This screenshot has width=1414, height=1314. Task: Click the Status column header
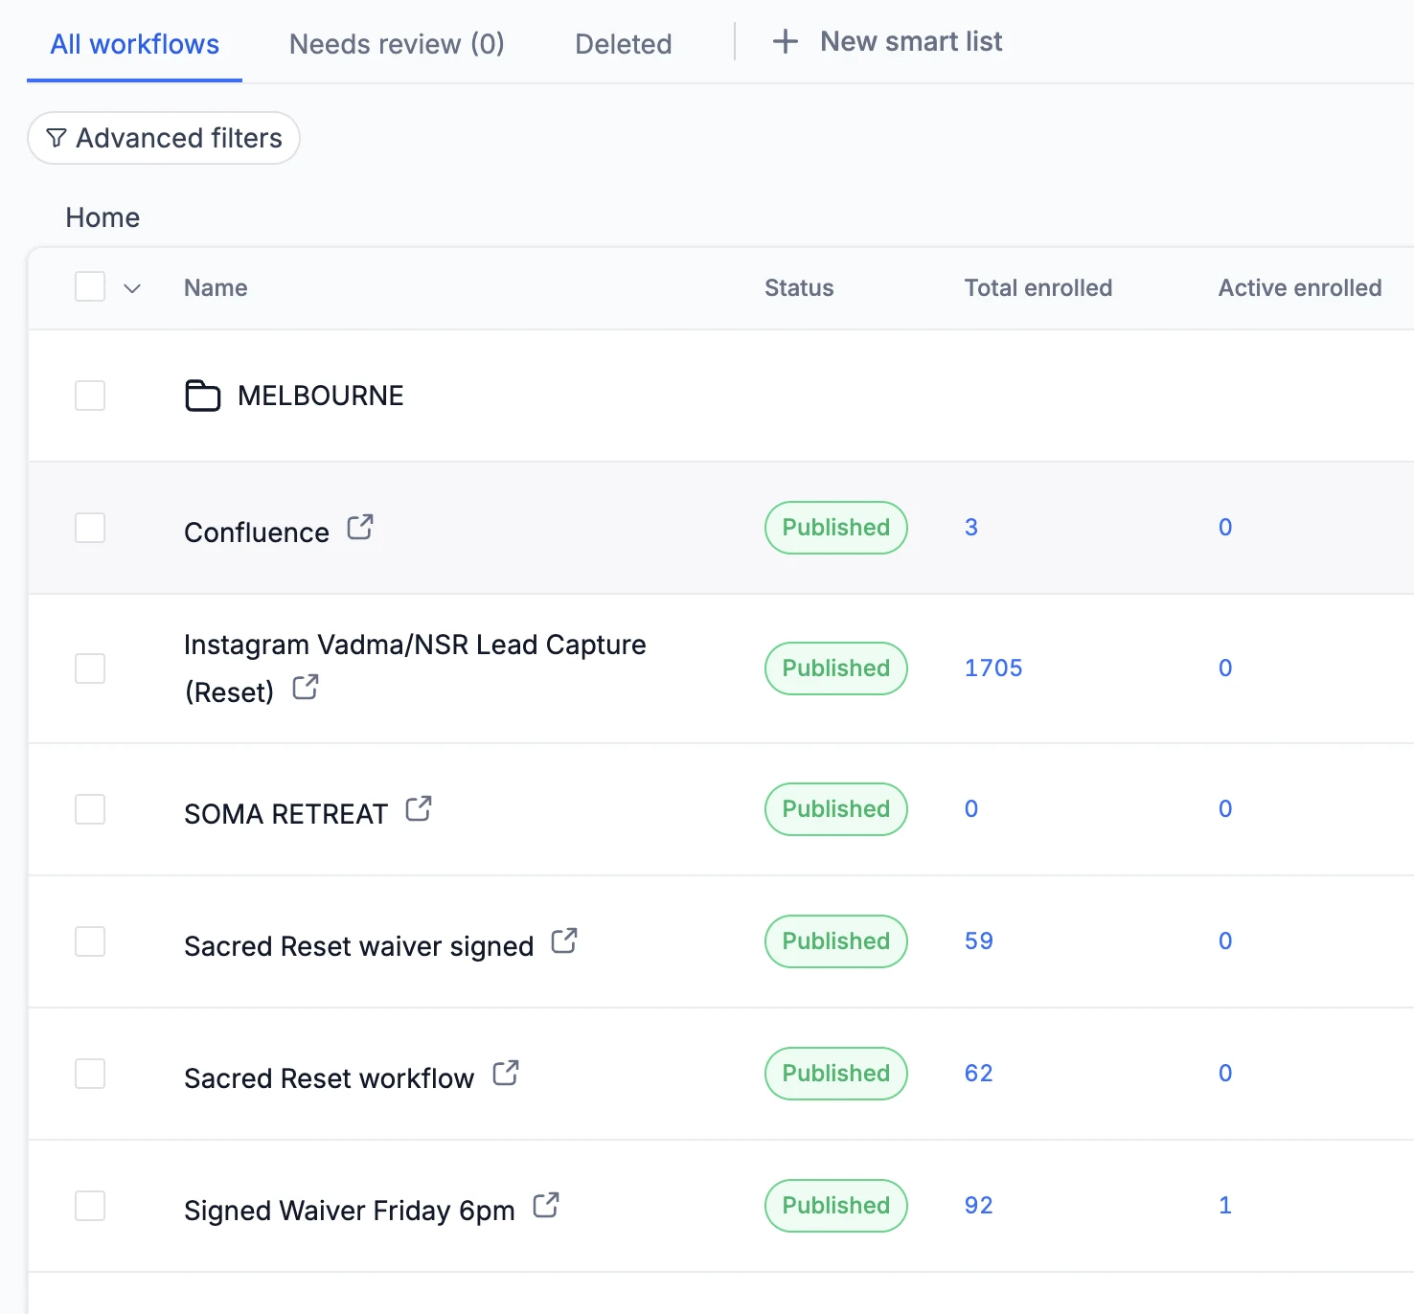coord(799,288)
